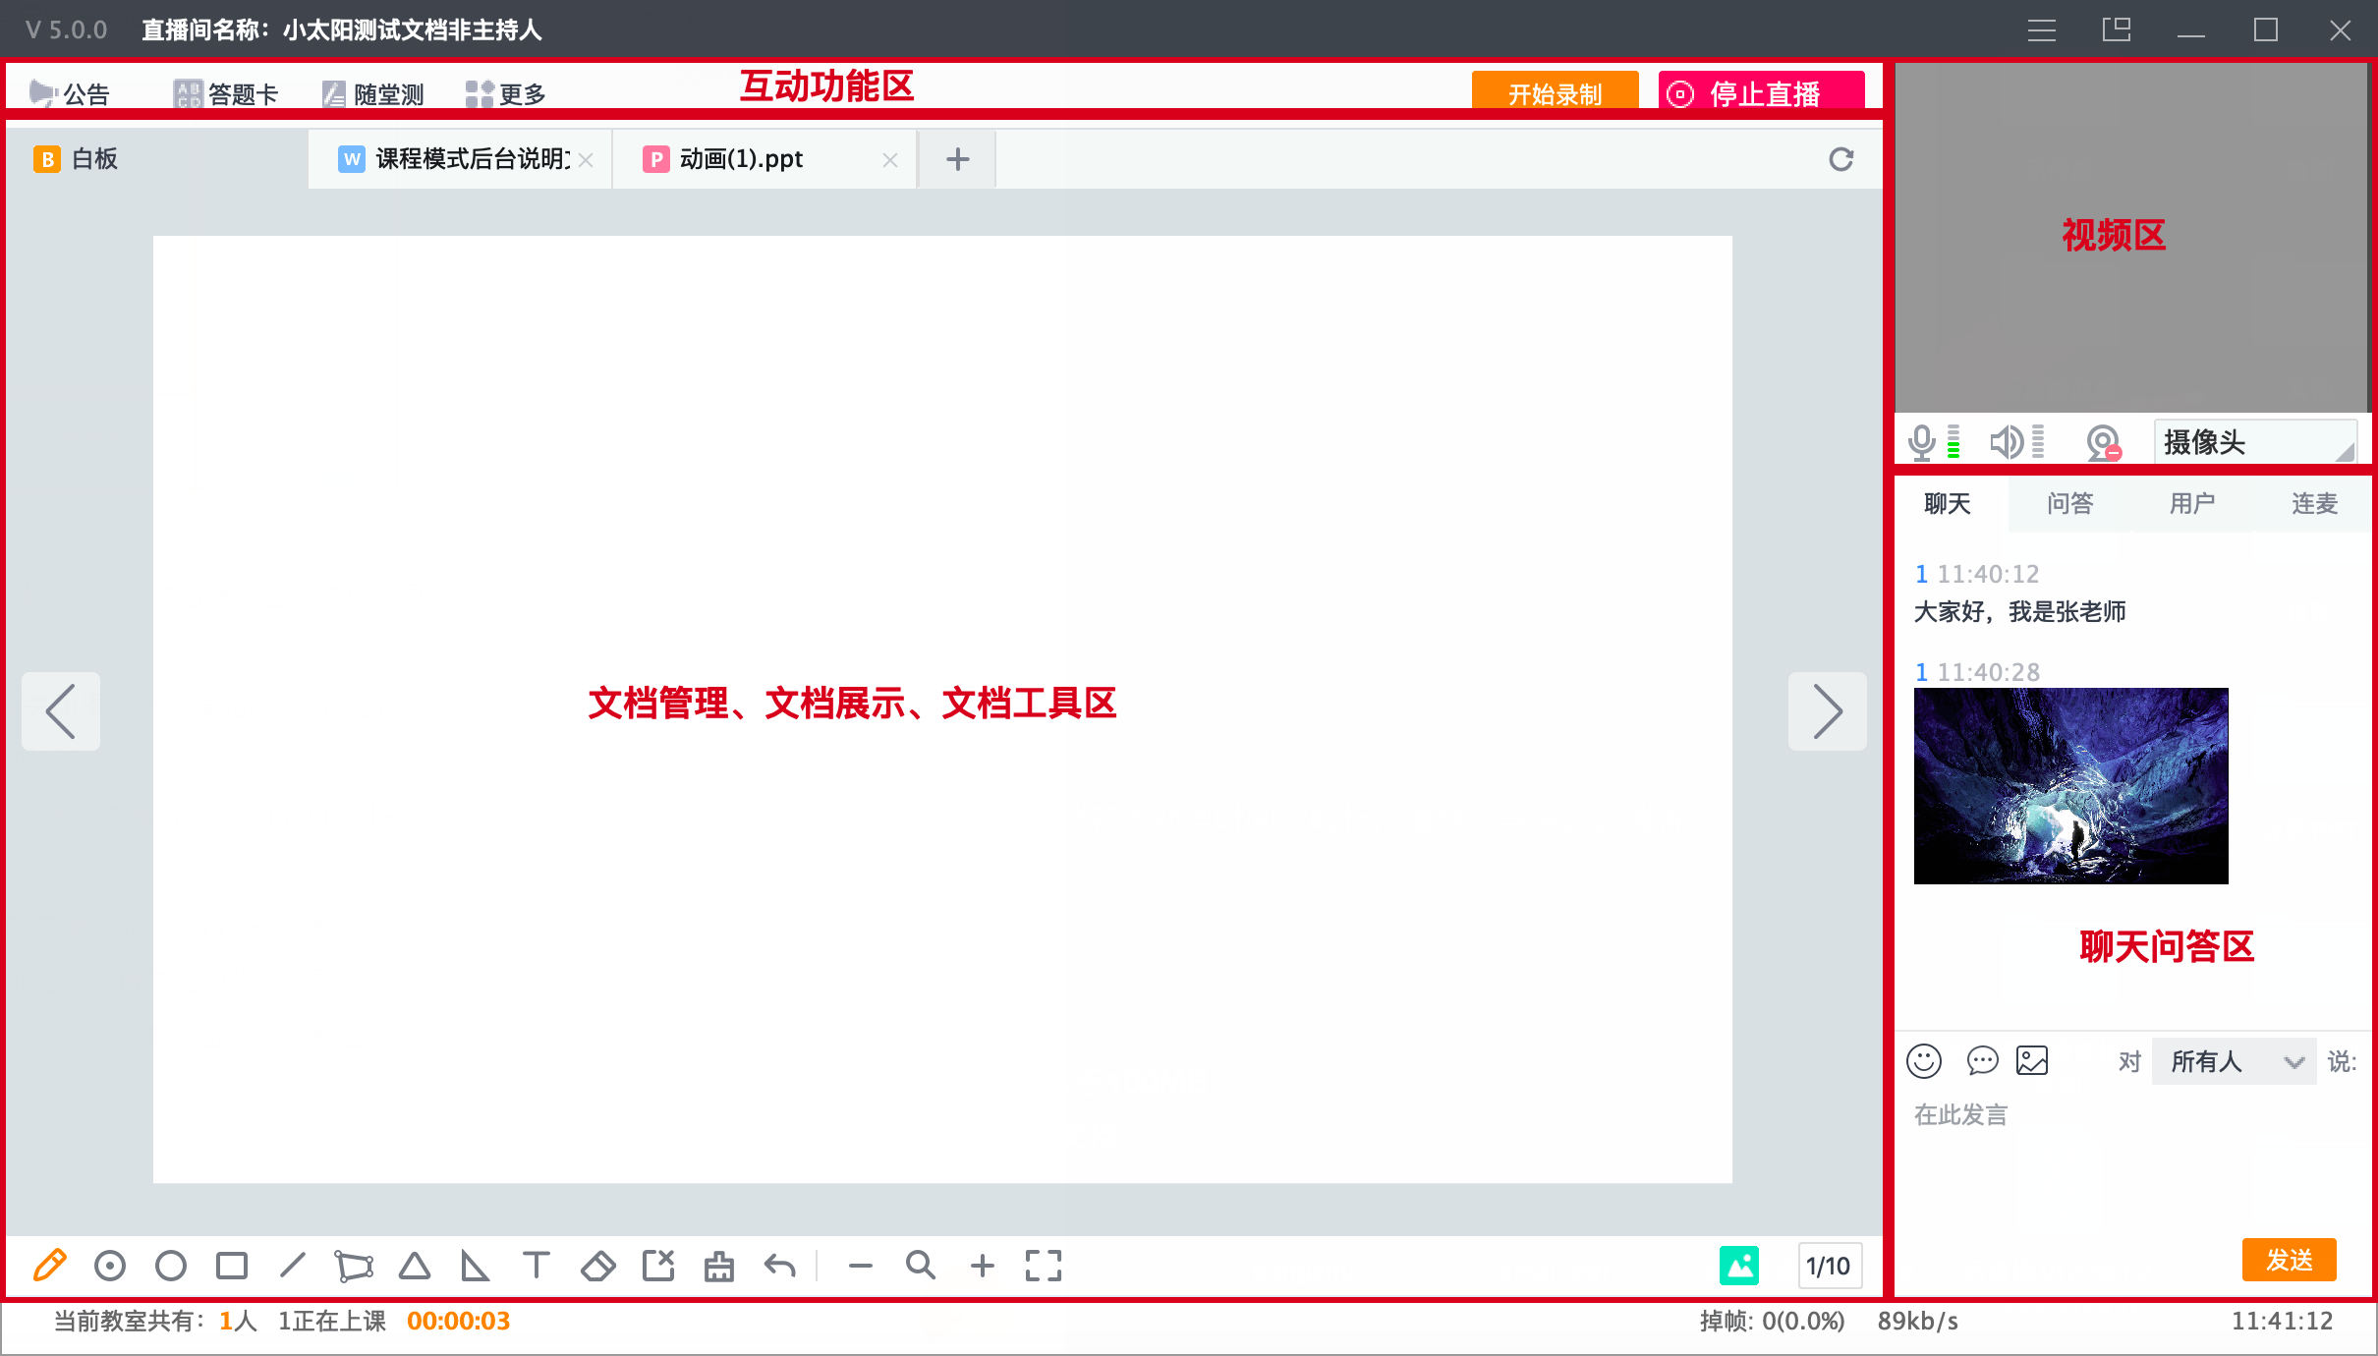Click the chat bubble quick-reply icon
Viewport: 2378px width, 1356px height.
point(1983,1061)
